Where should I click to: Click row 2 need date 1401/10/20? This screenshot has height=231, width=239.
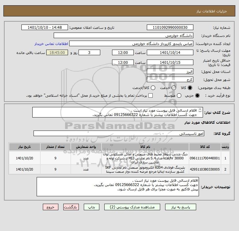point(25,169)
